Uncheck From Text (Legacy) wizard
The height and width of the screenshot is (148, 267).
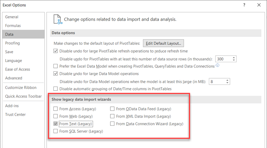click(55, 123)
